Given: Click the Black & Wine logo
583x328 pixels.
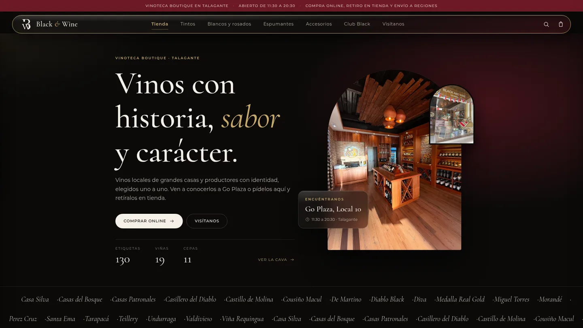Looking at the screenshot, I should pyautogui.click(x=49, y=24).
